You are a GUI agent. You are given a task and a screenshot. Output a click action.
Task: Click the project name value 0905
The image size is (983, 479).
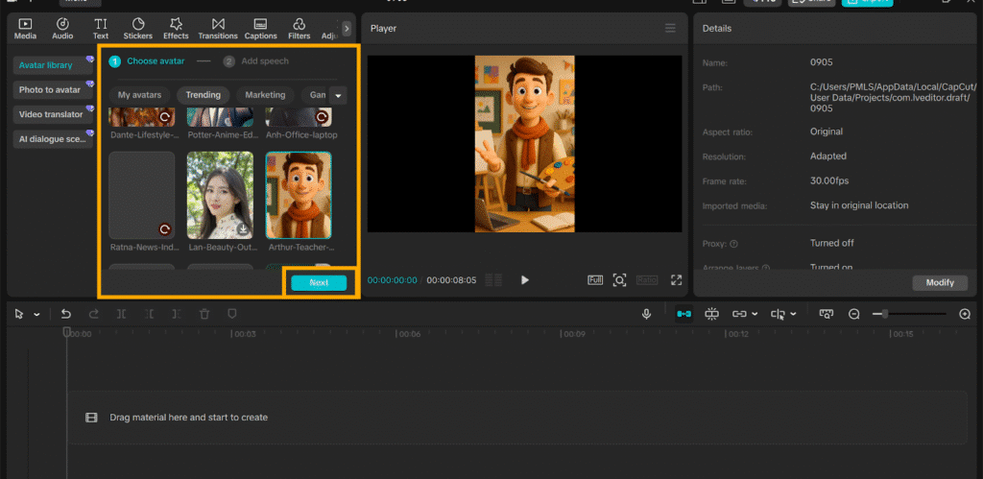click(x=821, y=62)
